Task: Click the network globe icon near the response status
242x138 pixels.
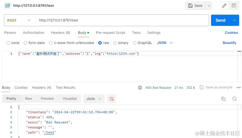Action: coord(140,88)
